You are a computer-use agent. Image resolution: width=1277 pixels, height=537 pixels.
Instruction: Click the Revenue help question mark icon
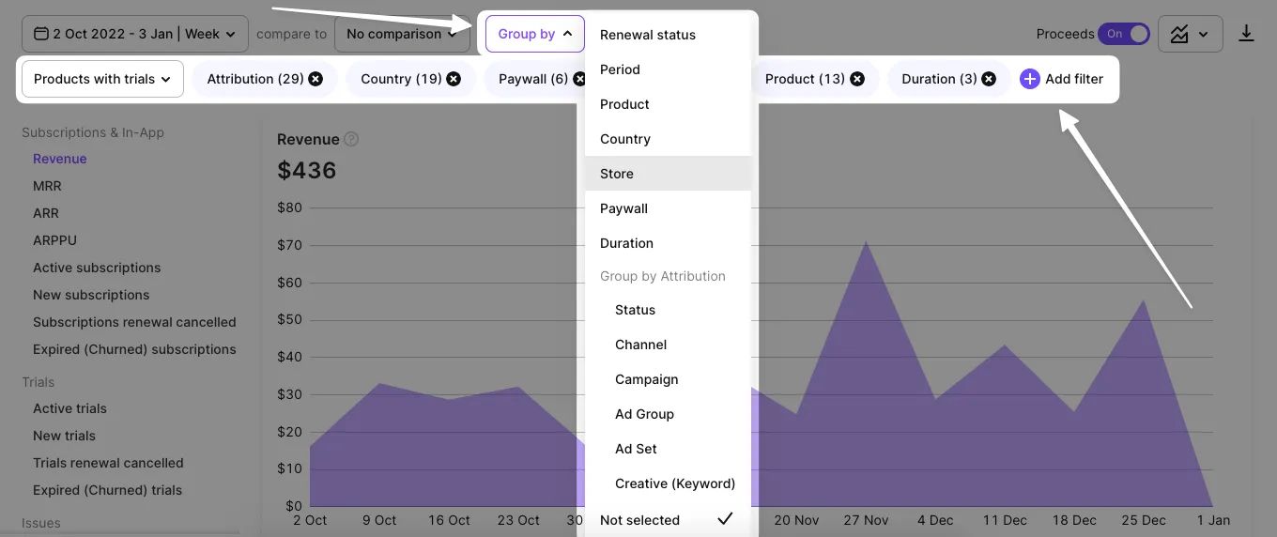351,139
